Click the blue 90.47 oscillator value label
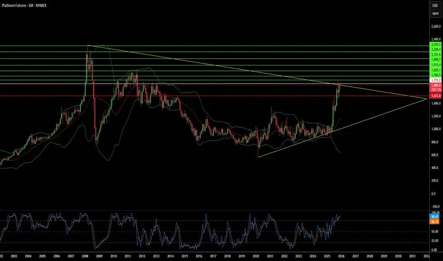443x261 pixels. pyautogui.click(x=434, y=217)
